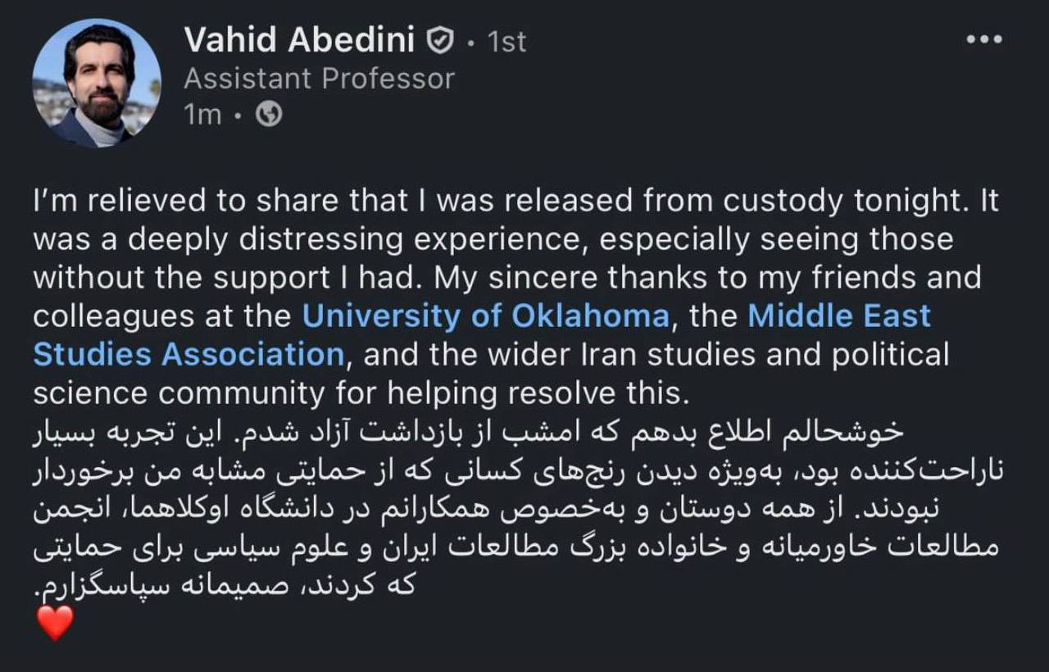
Task: Click the Assistant Professor headline
Action: pyautogui.click(x=319, y=79)
